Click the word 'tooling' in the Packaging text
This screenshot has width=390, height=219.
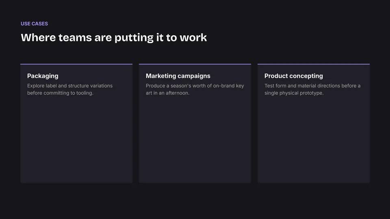(x=84, y=93)
